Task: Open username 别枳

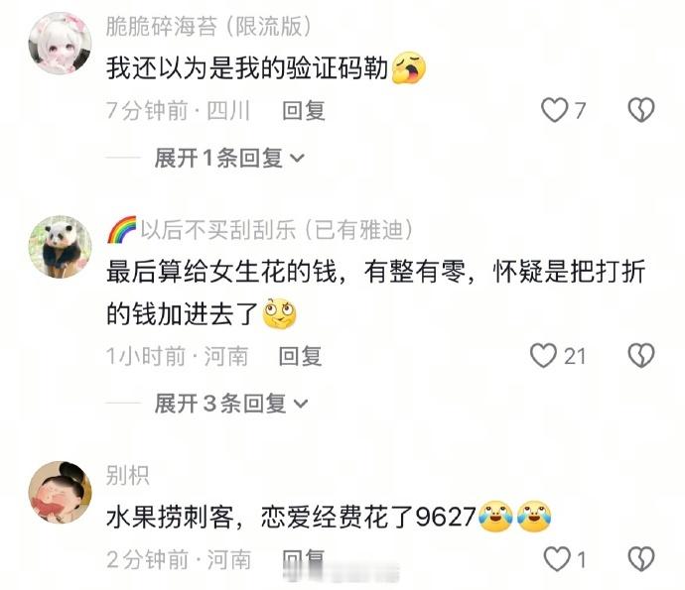Action: point(127,475)
